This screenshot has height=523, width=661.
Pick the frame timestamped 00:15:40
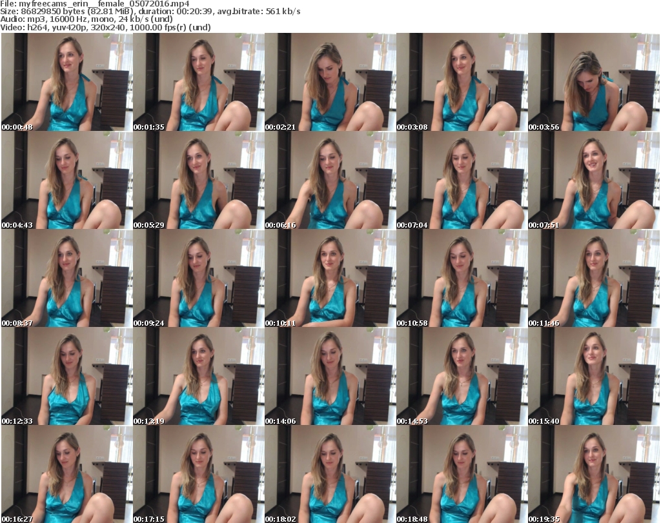pyautogui.click(x=594, y=376)
